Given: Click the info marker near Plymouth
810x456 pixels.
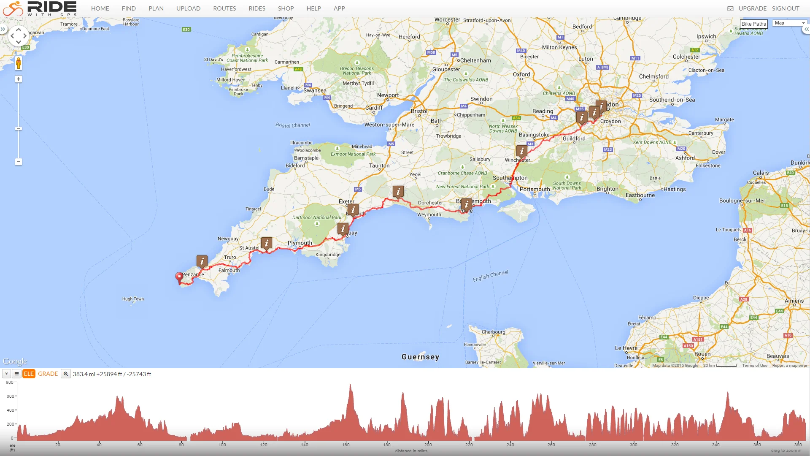Looking at the screenshot, I should pyautogui.click(x=266, y=243).
